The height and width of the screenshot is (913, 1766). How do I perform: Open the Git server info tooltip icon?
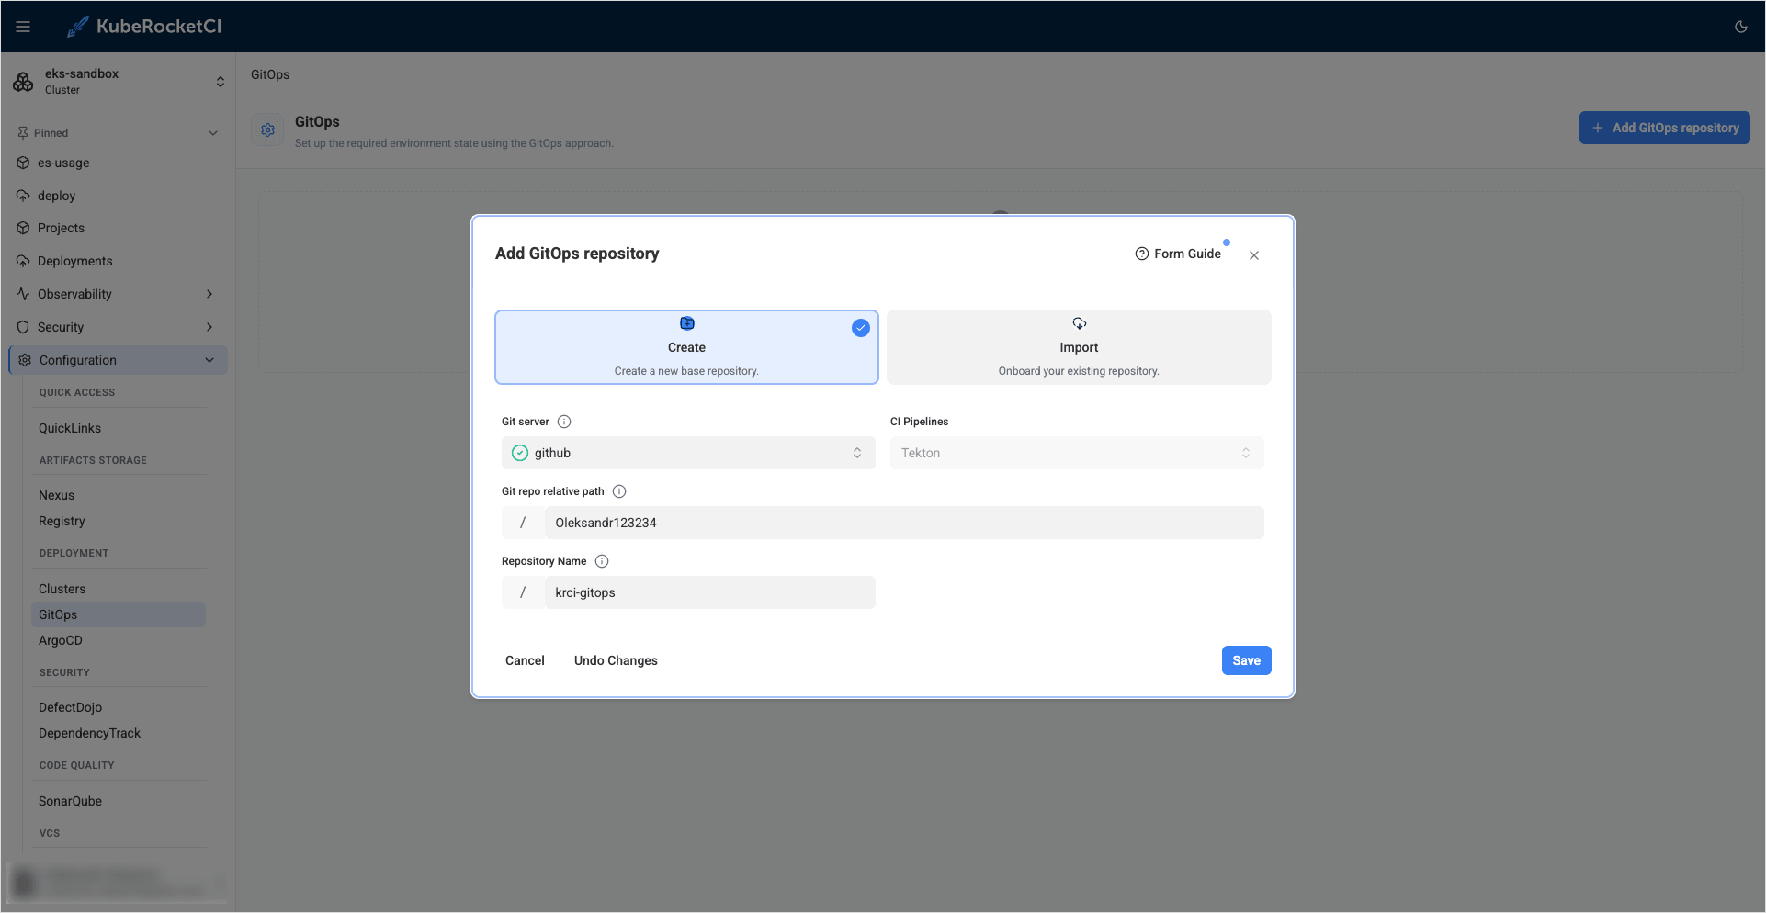pyautogui.click(x=563, y=421)
